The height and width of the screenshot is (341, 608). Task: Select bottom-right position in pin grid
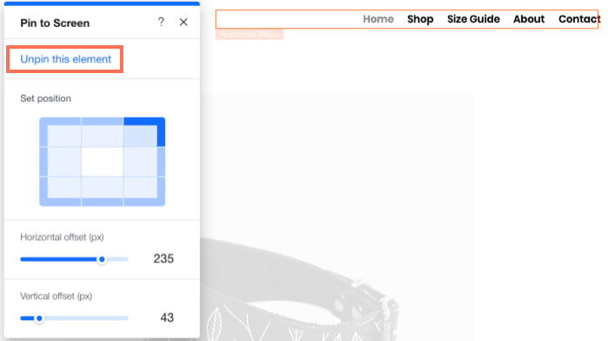coord(144,191)
